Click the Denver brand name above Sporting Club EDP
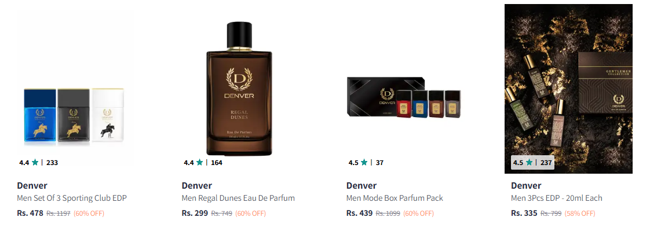This screenshot has height=236, width=650. (32, 186)
